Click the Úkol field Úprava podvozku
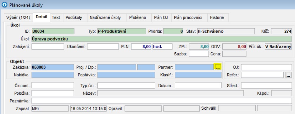The image size is (295, 114). 161,39
